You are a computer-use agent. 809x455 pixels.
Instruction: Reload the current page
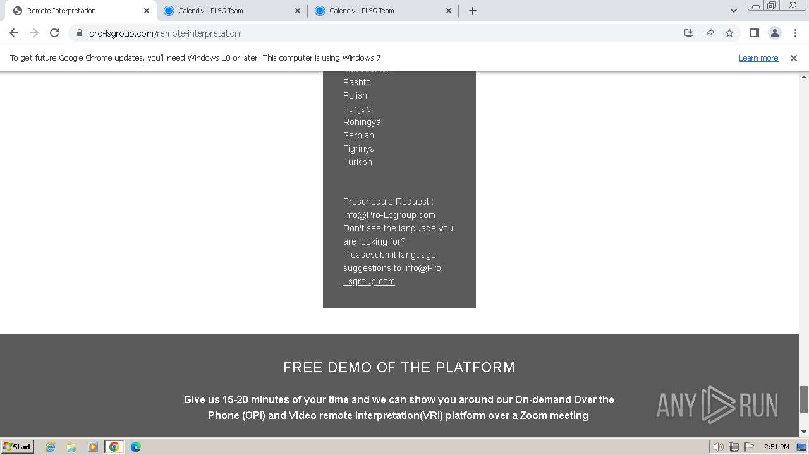(x=54, y=33)
